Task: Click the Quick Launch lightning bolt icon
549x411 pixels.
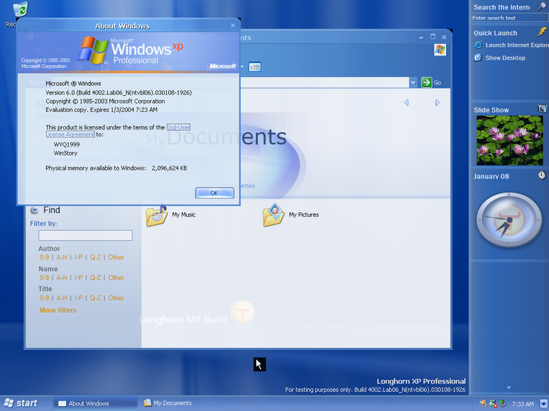Action: pyautogui.click(x=543, y=32)
